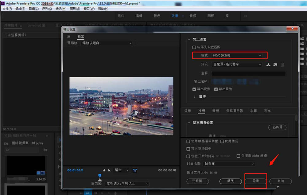Open the 时间插值 帧采样 dropdown
This screenshot has height=195, width=307.
(x=229, y=164)
